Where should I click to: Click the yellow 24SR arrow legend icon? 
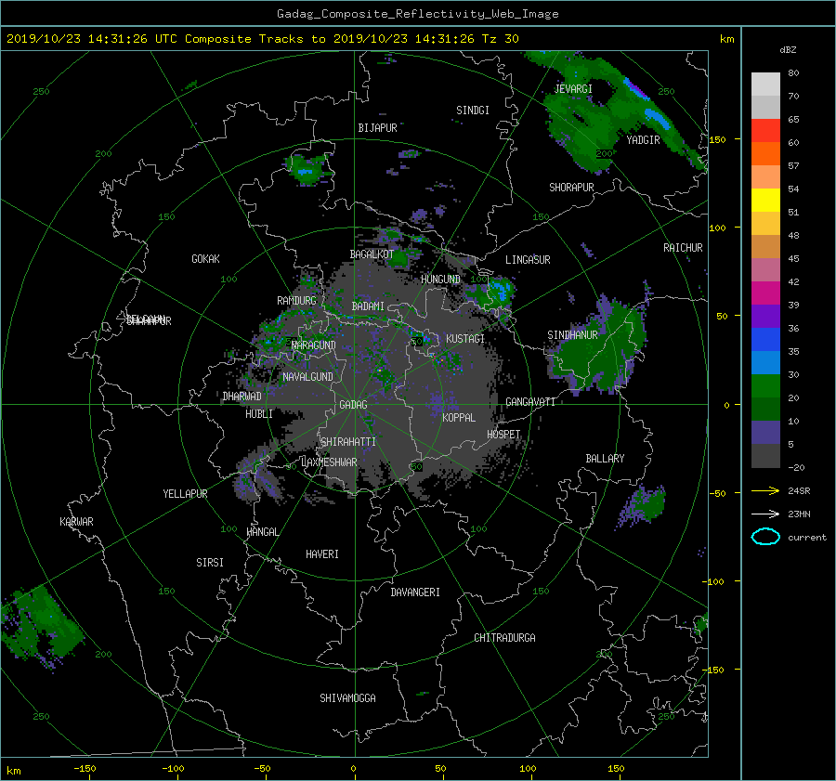765,490
